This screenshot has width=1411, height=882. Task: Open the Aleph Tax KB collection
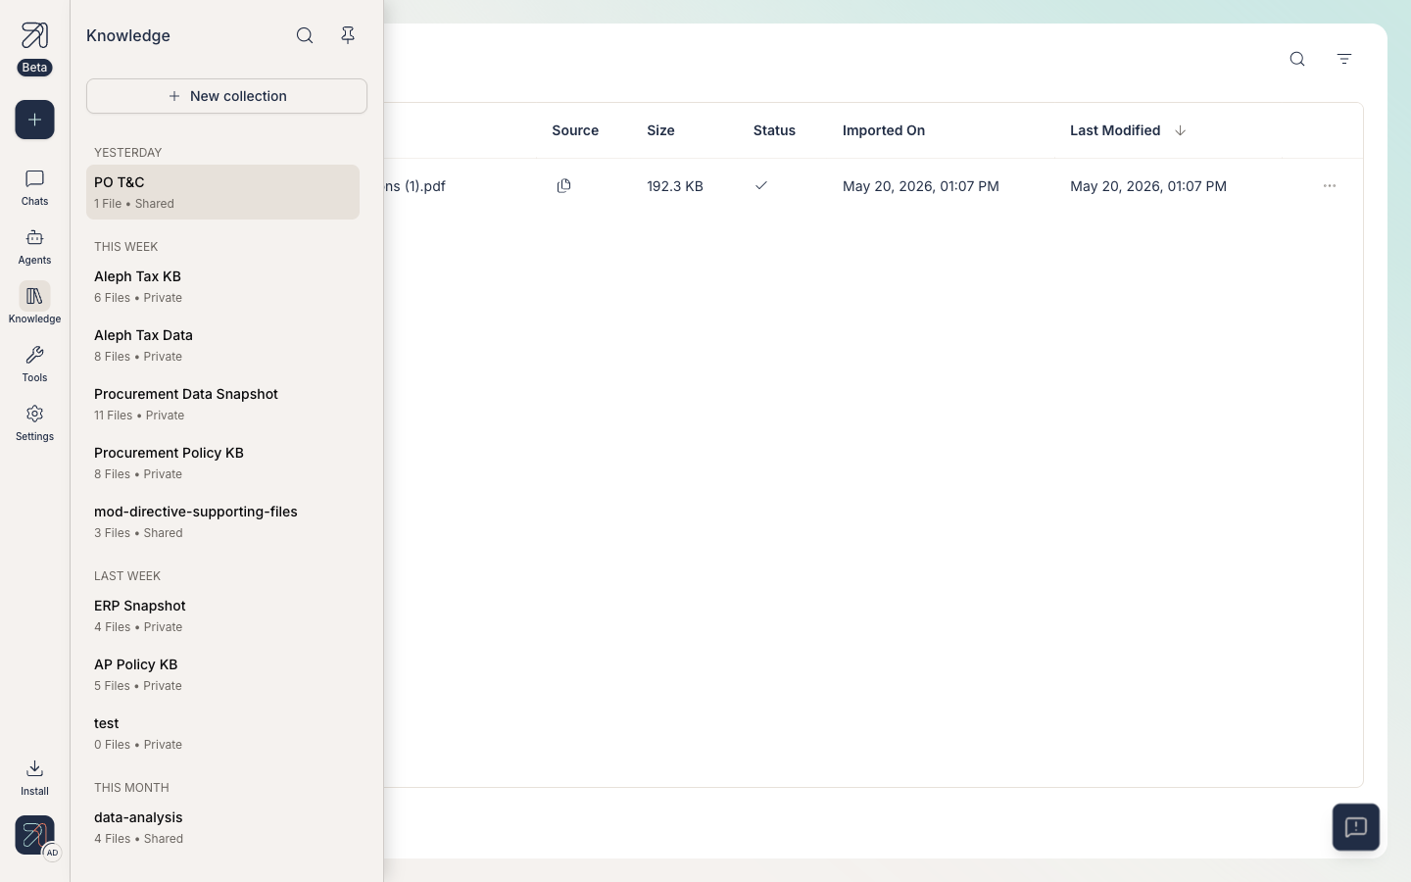pos(222,286)
